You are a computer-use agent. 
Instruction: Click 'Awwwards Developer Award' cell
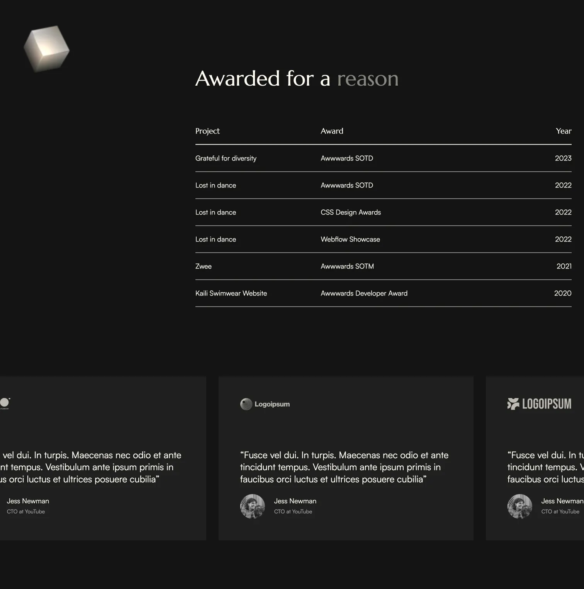[364, 293]
